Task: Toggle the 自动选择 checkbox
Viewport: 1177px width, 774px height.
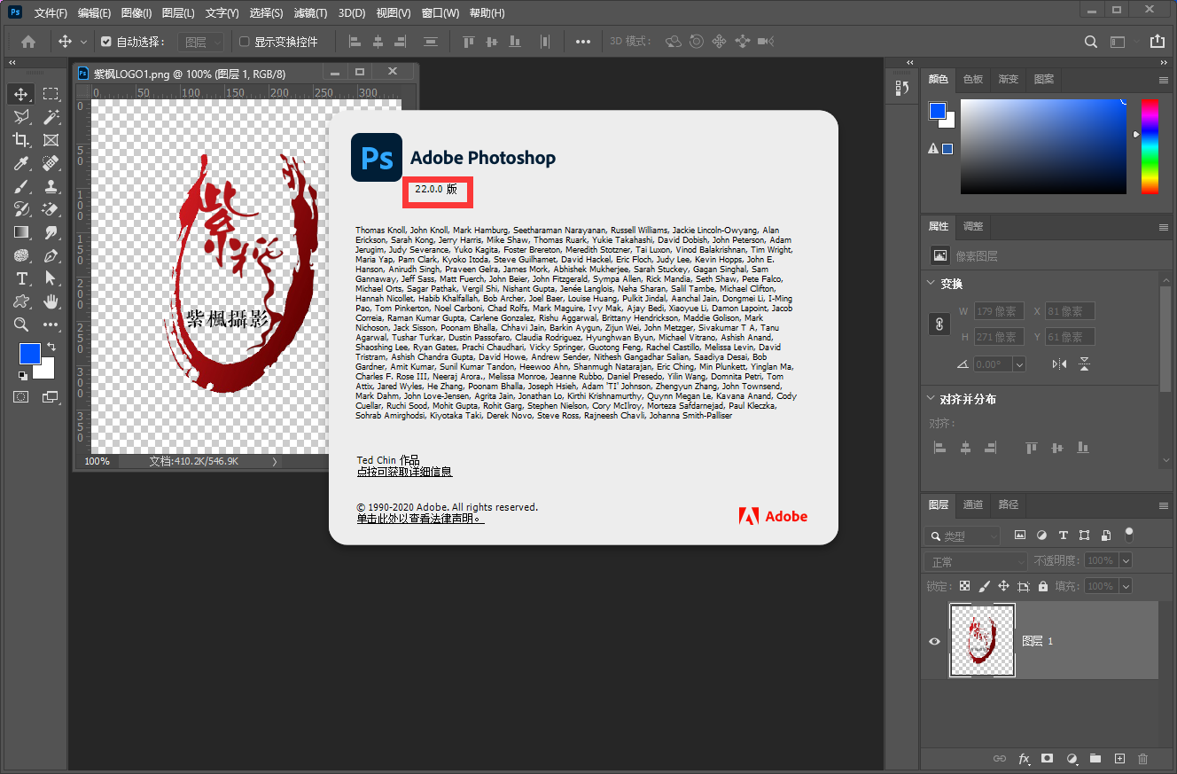Action: pyautogui.click(x=106, y=41)
